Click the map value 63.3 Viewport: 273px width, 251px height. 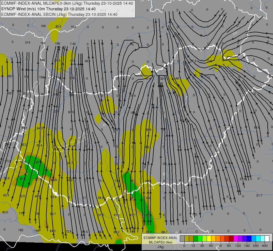6,195
